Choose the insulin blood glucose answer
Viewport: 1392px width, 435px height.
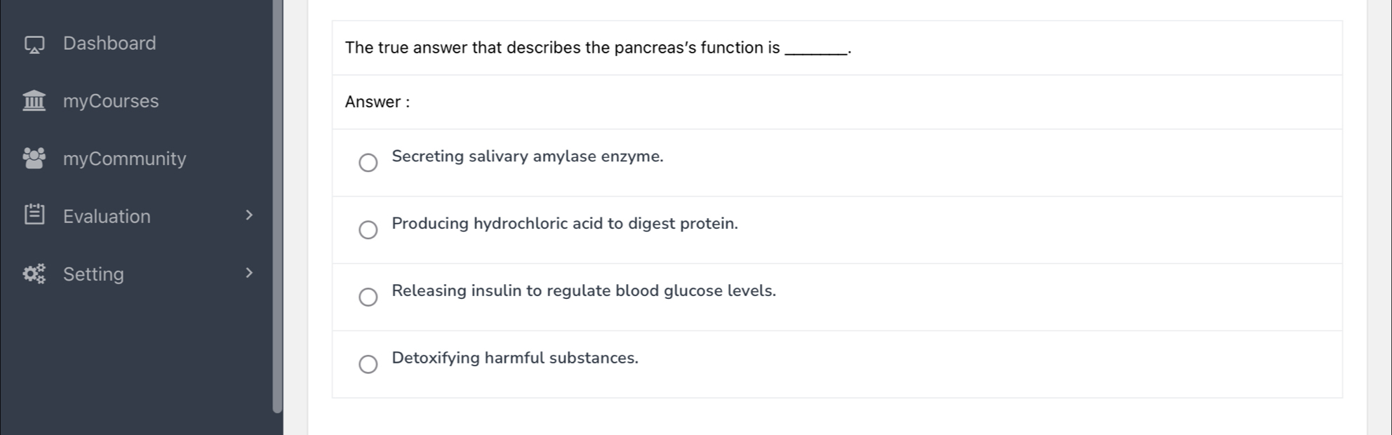tap(369, 297)
